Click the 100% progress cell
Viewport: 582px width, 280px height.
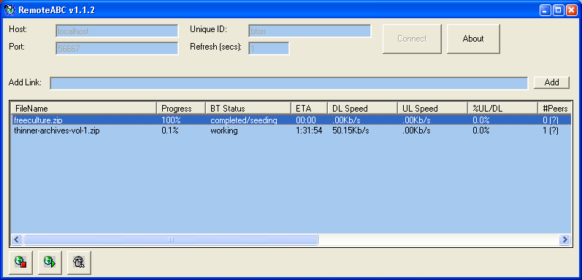pos(170,120)
